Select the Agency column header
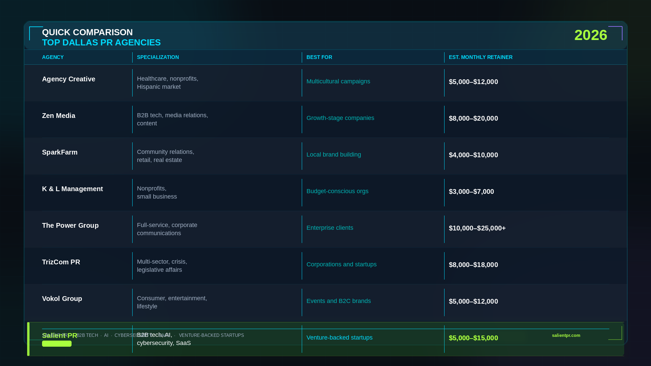 pyautogui.click(x=53, y=57)
